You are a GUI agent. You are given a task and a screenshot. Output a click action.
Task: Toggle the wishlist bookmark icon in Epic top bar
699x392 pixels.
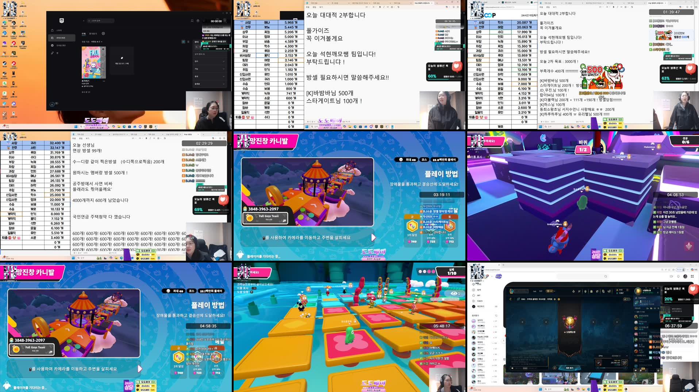point(192,21)
